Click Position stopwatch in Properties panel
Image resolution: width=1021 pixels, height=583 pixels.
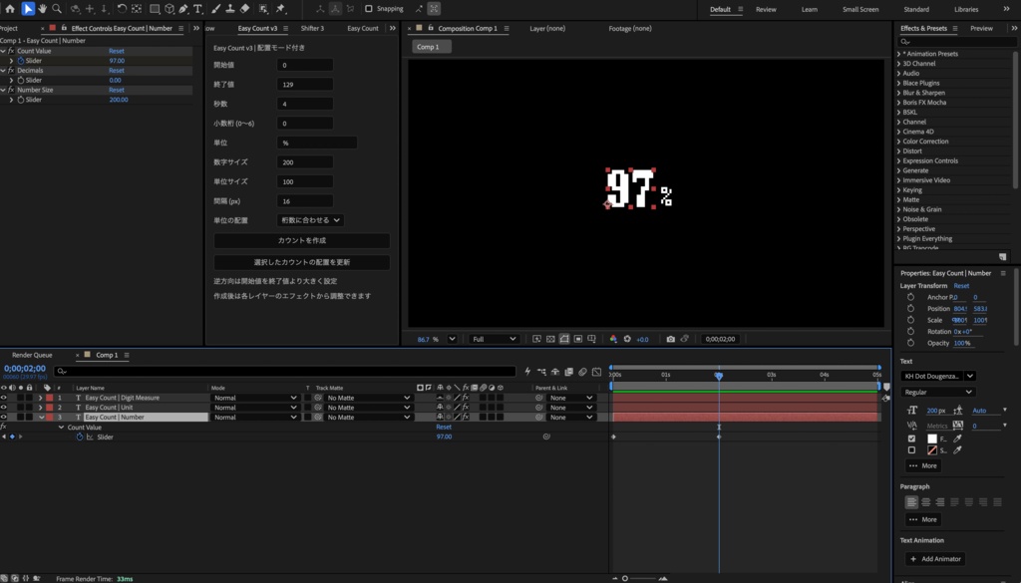[x=910, y=308]
